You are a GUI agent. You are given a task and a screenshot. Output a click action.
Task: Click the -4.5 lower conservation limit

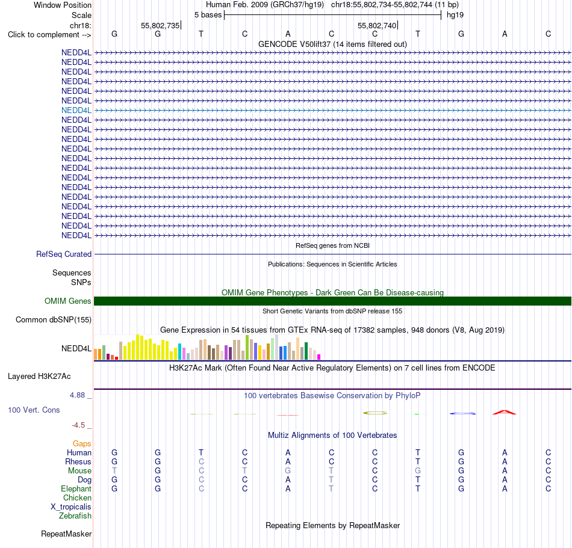[78, 425]
